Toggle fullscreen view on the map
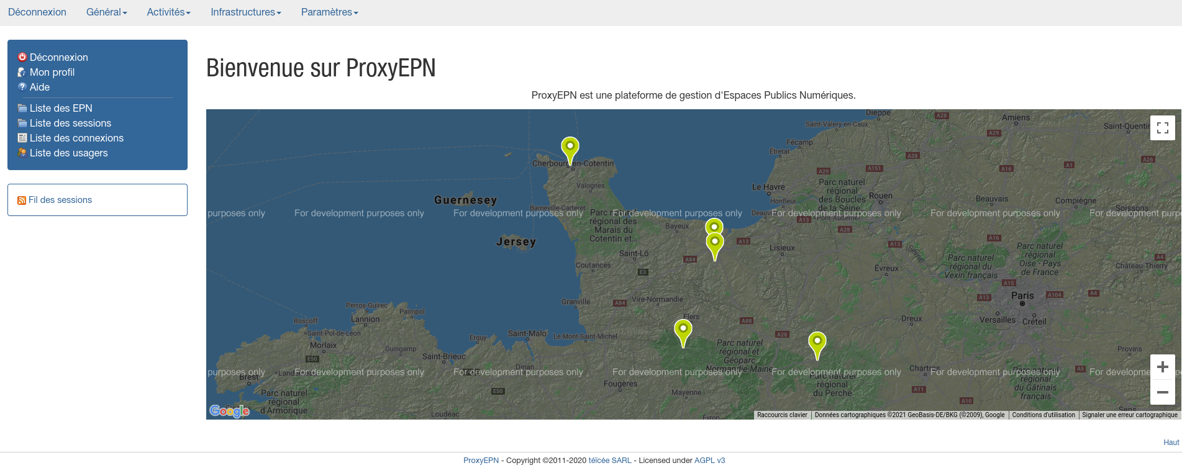This screenshot has width=1182, height=468. coord(1162,128)
